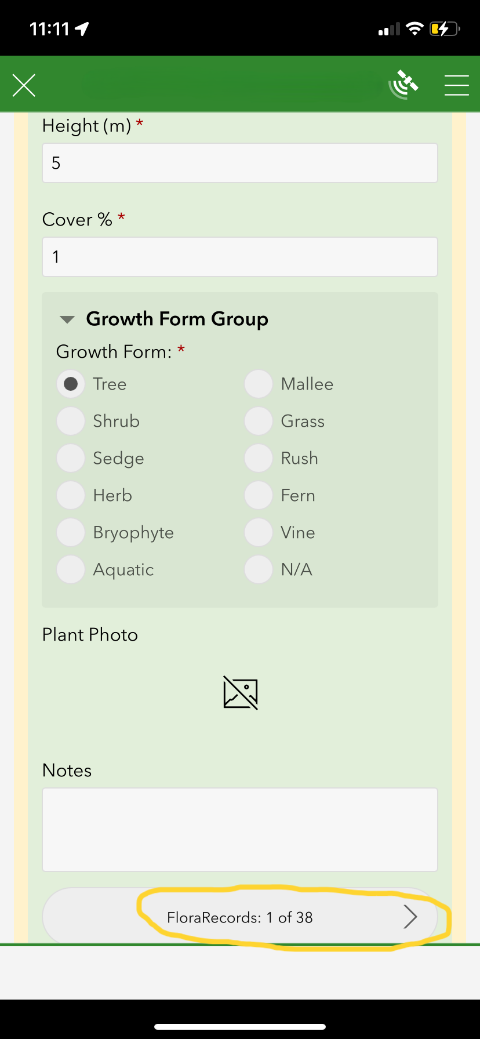Tap the location arrow in the status bar
Viewport: 480px width, 1039px height.
coord(81,27)
